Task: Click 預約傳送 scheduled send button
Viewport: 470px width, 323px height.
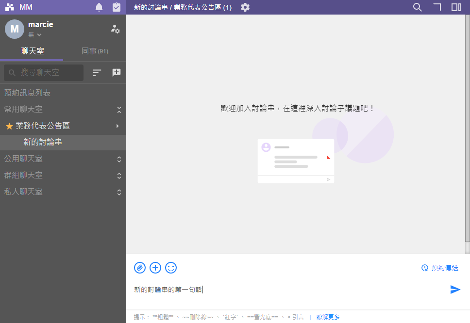Action: point(440,268)
